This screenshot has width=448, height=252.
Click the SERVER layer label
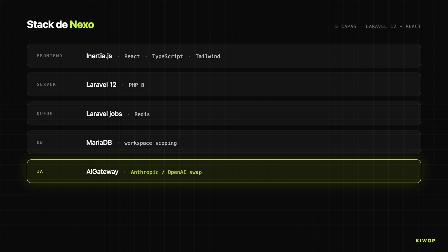(x=46, y=85)
